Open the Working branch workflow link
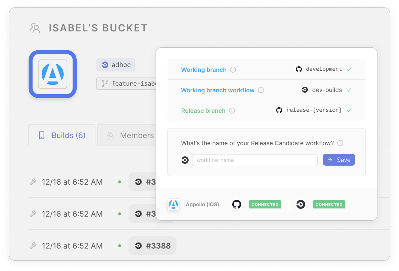 click(x=217, y=90)
